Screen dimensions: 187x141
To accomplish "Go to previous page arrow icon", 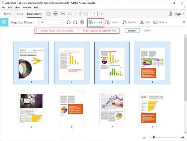I will (x=80, y=14).
